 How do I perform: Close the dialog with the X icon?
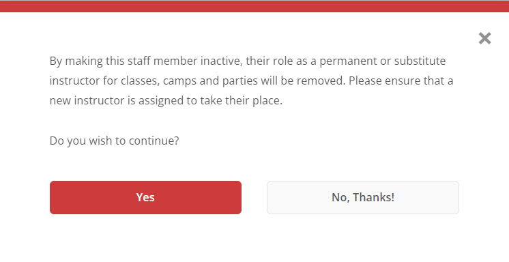484,38
